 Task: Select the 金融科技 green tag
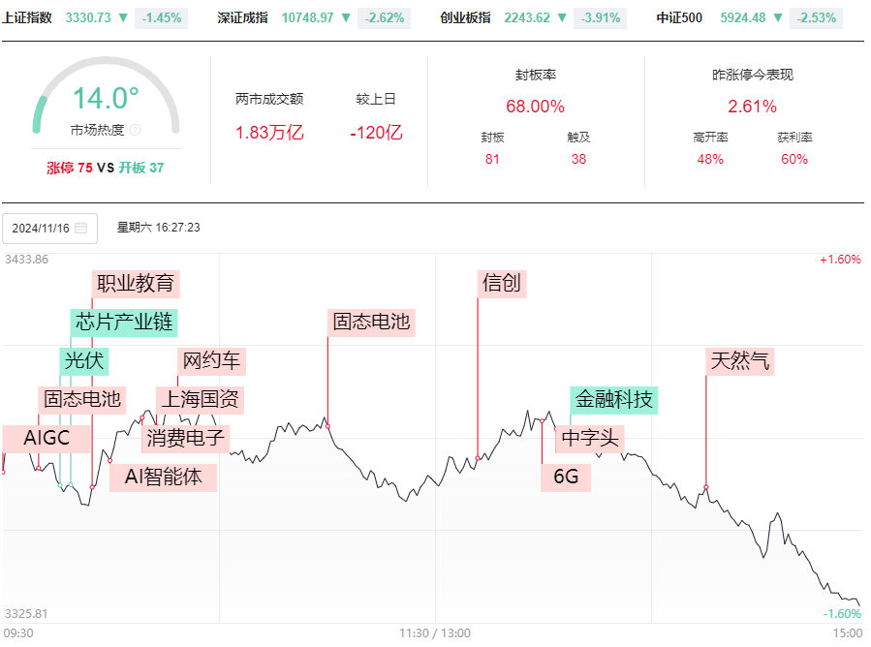coord(614,400)
